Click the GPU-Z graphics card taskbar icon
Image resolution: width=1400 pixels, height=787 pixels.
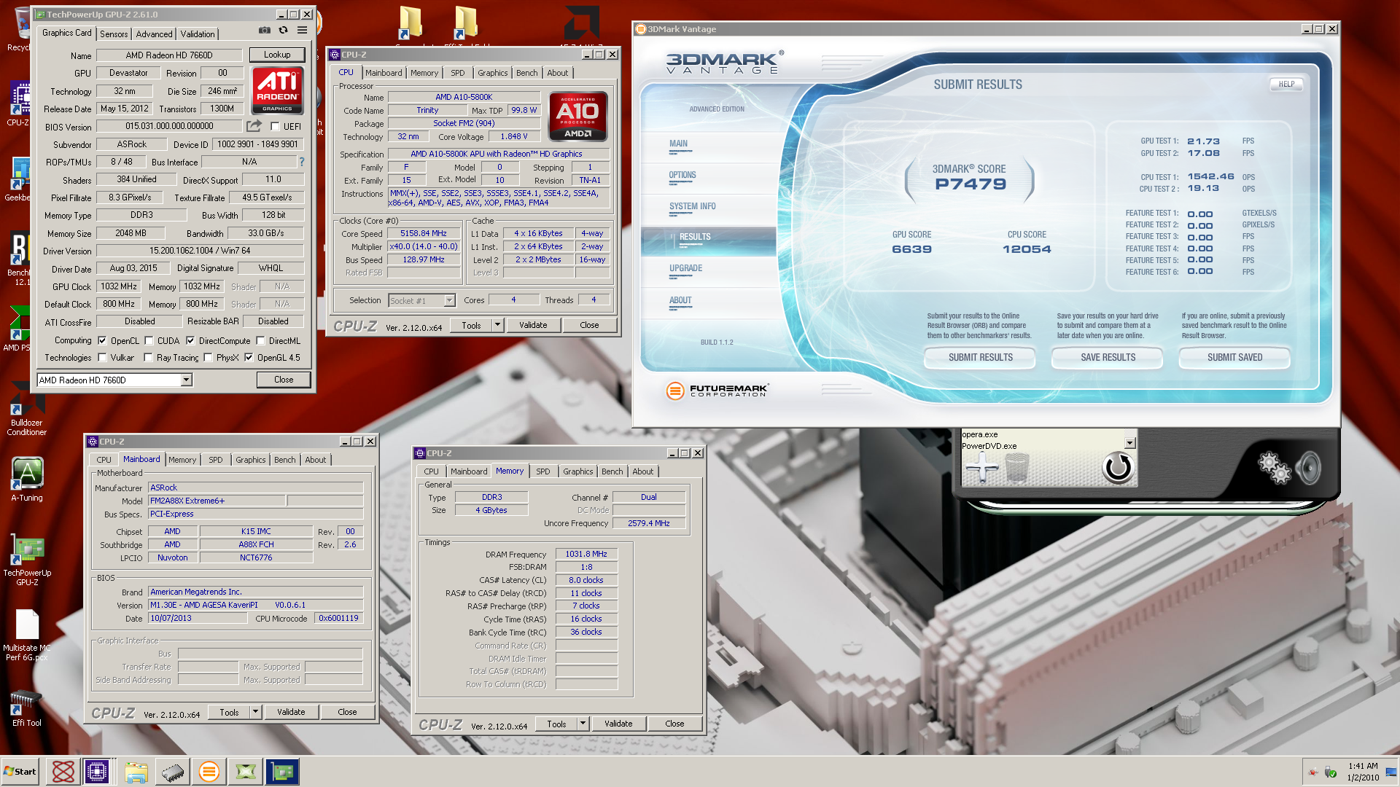coord(283,771)
